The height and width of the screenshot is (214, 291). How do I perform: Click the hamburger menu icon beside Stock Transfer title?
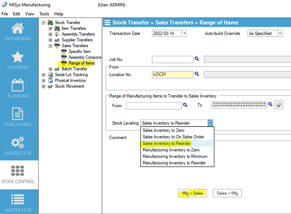[107, 22]
